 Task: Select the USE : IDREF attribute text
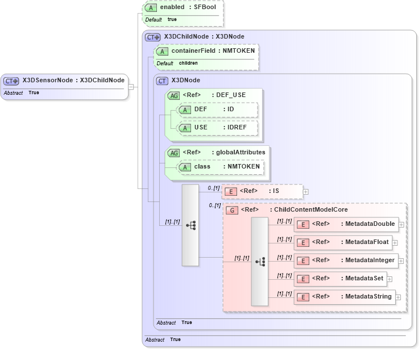tap(221, 127)
